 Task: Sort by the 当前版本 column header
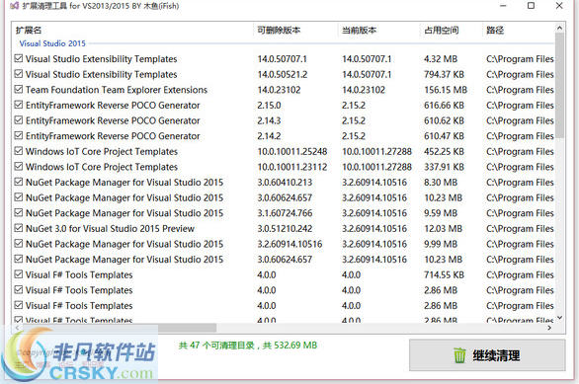click(378, 31)
